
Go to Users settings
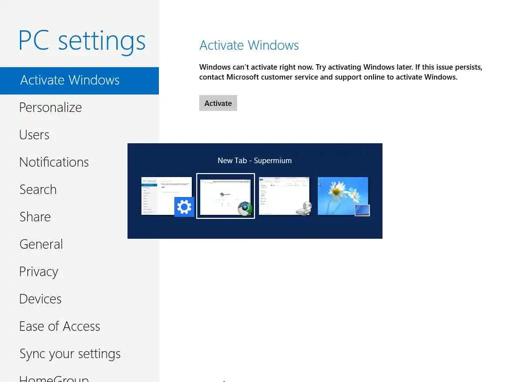tap(34, 135)
